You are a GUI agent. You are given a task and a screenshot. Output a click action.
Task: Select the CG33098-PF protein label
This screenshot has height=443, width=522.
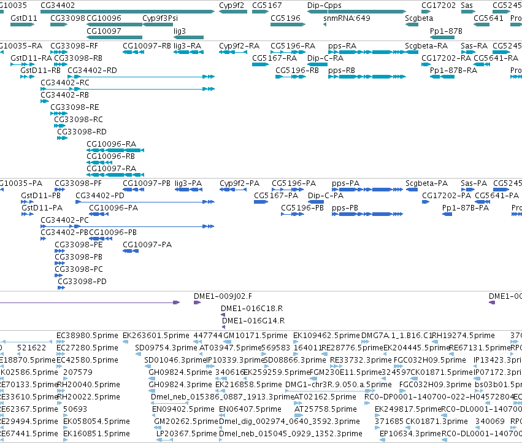pos(79,183)
